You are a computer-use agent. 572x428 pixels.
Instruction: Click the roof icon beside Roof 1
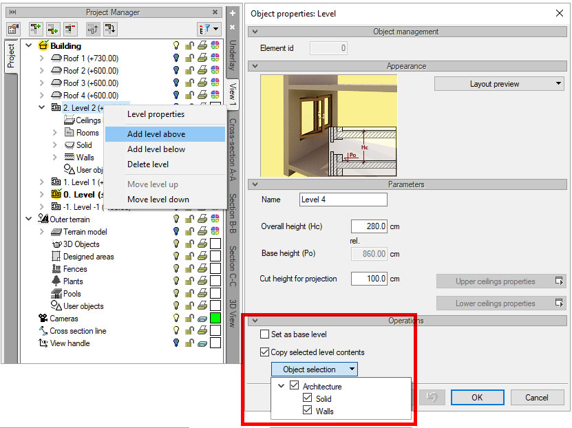click(x=56, y=58)
